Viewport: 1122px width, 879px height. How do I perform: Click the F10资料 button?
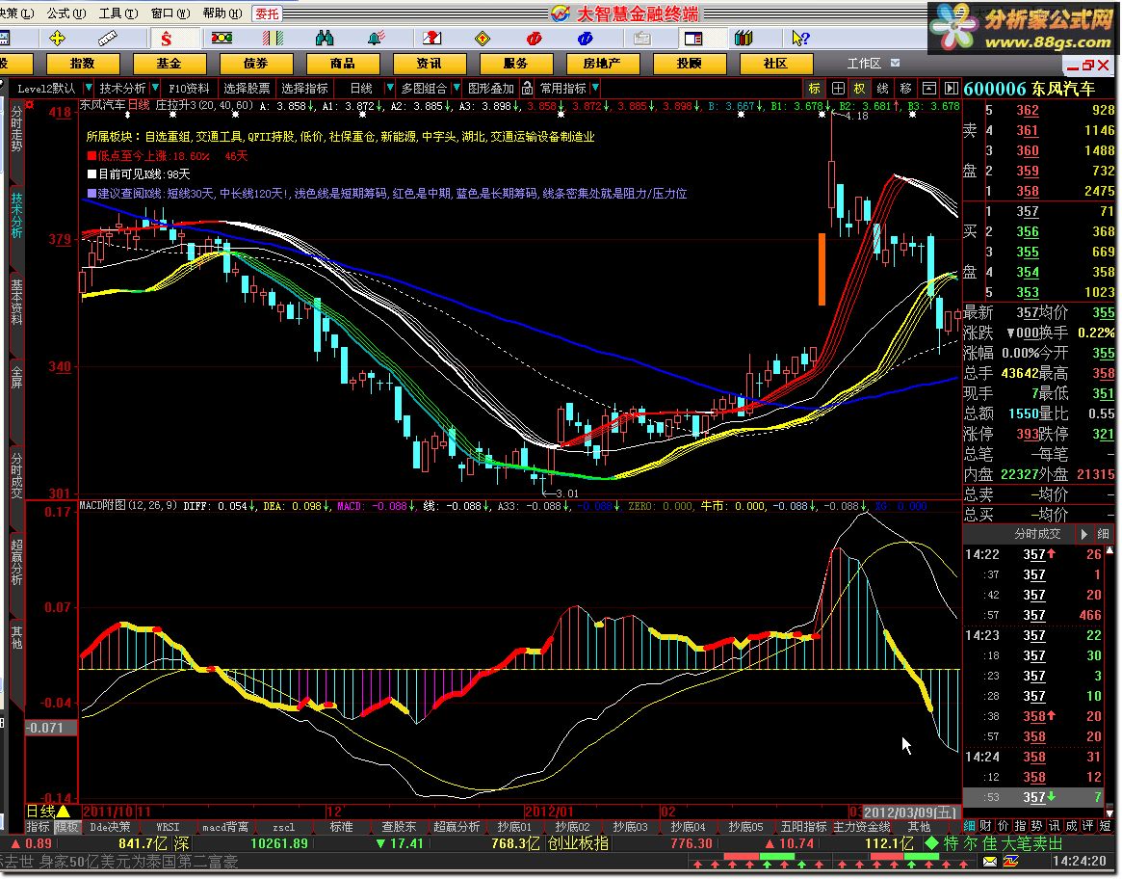click(x=189, y=88)
